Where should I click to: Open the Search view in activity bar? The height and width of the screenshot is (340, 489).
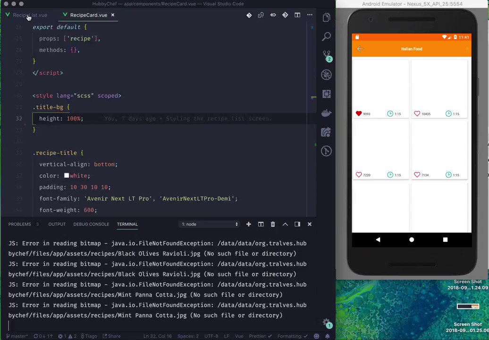pos(326,36)
